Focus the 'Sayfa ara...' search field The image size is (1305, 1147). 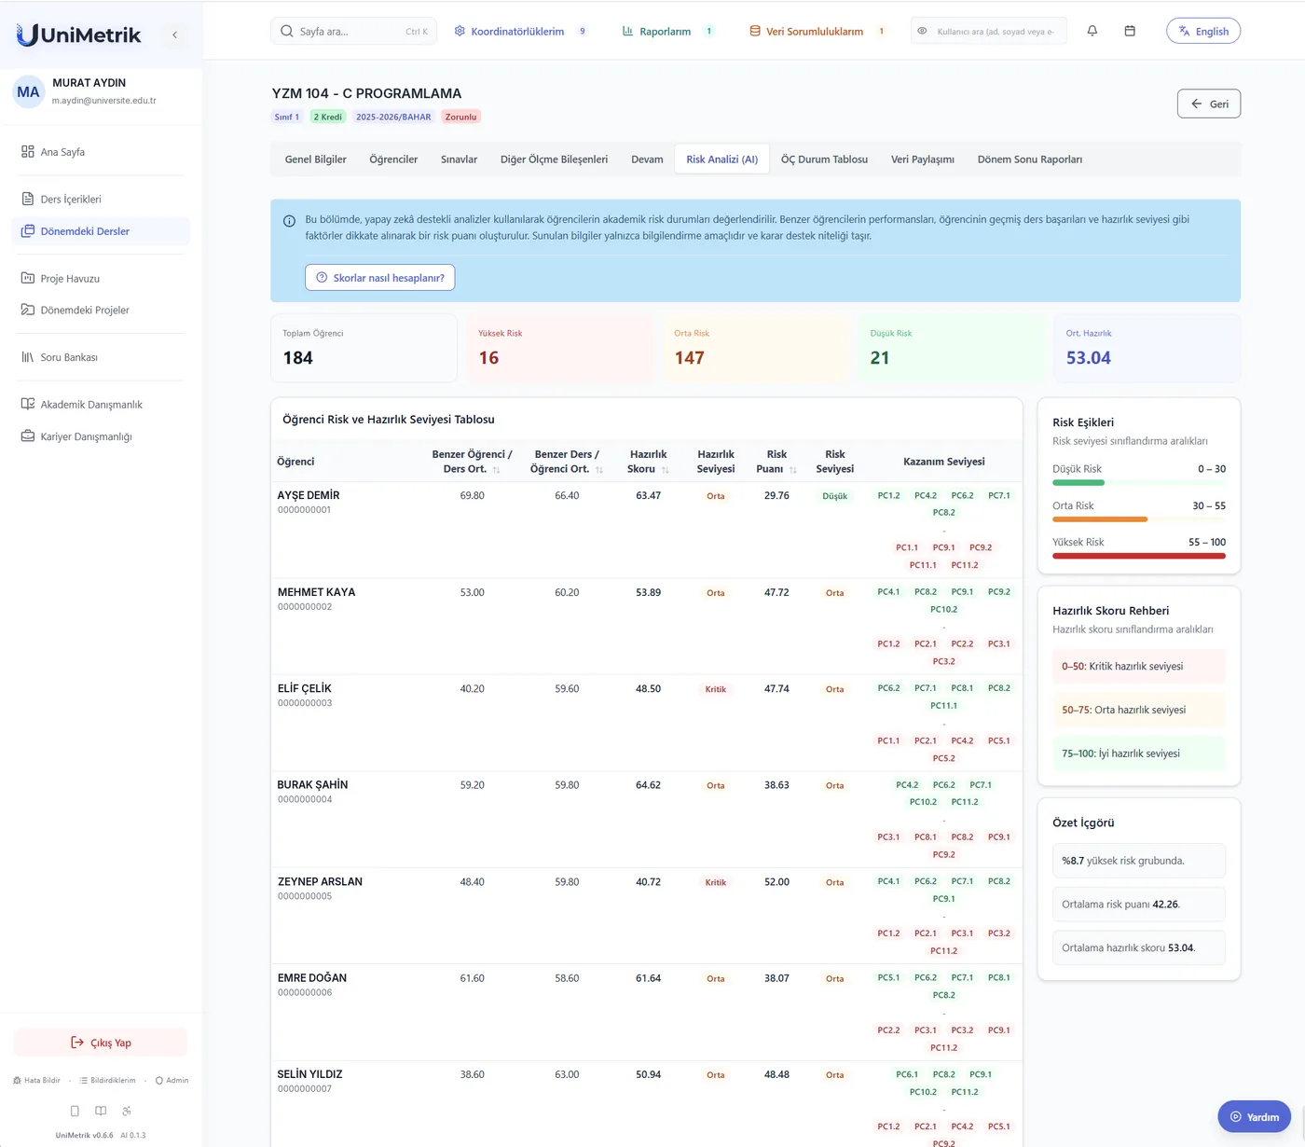point(354,31)
